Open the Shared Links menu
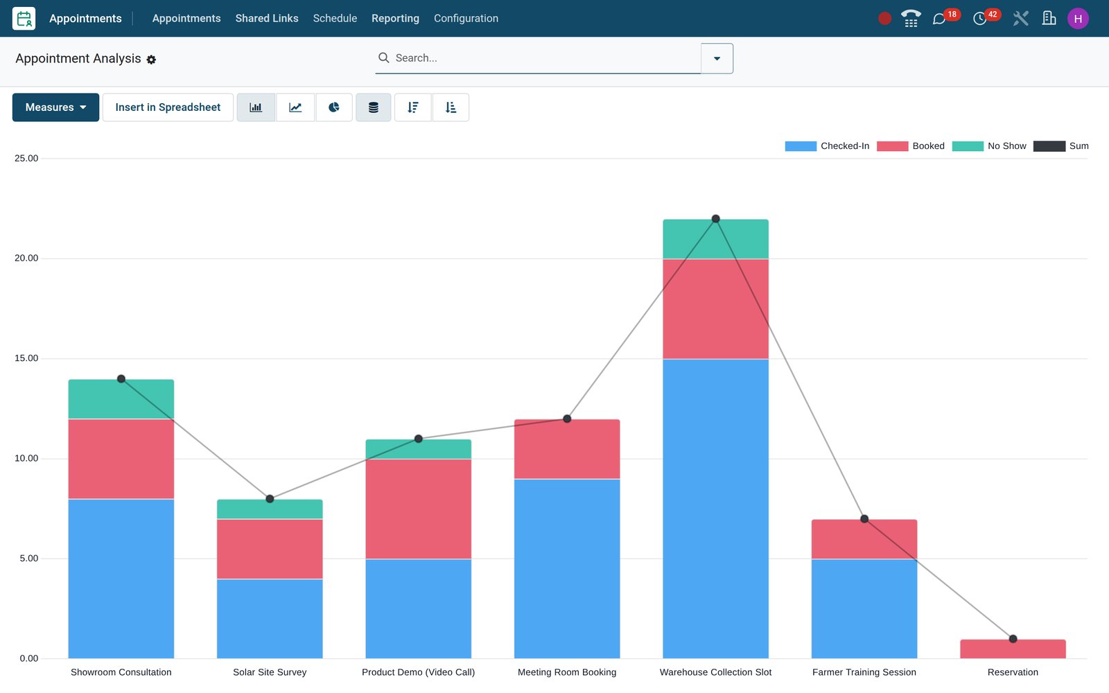 point(267,19)
